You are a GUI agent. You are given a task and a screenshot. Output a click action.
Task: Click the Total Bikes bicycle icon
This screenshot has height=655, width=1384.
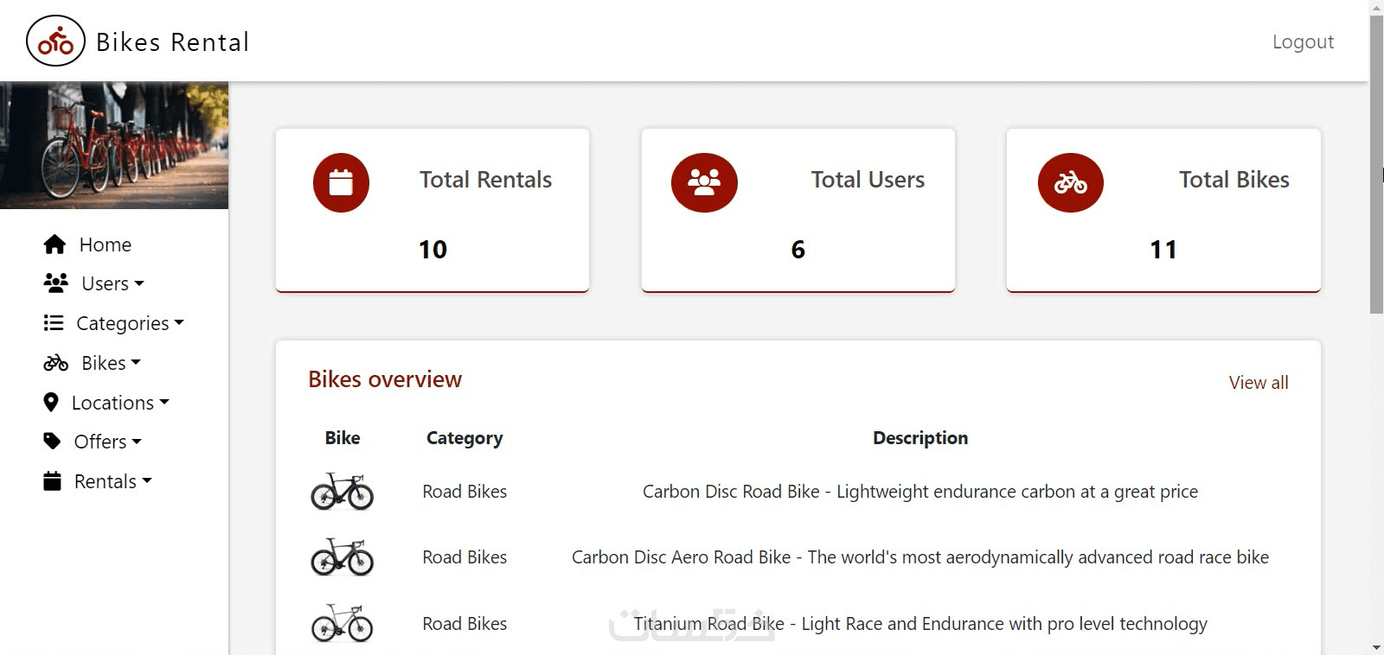click(x=1070, y=183)
